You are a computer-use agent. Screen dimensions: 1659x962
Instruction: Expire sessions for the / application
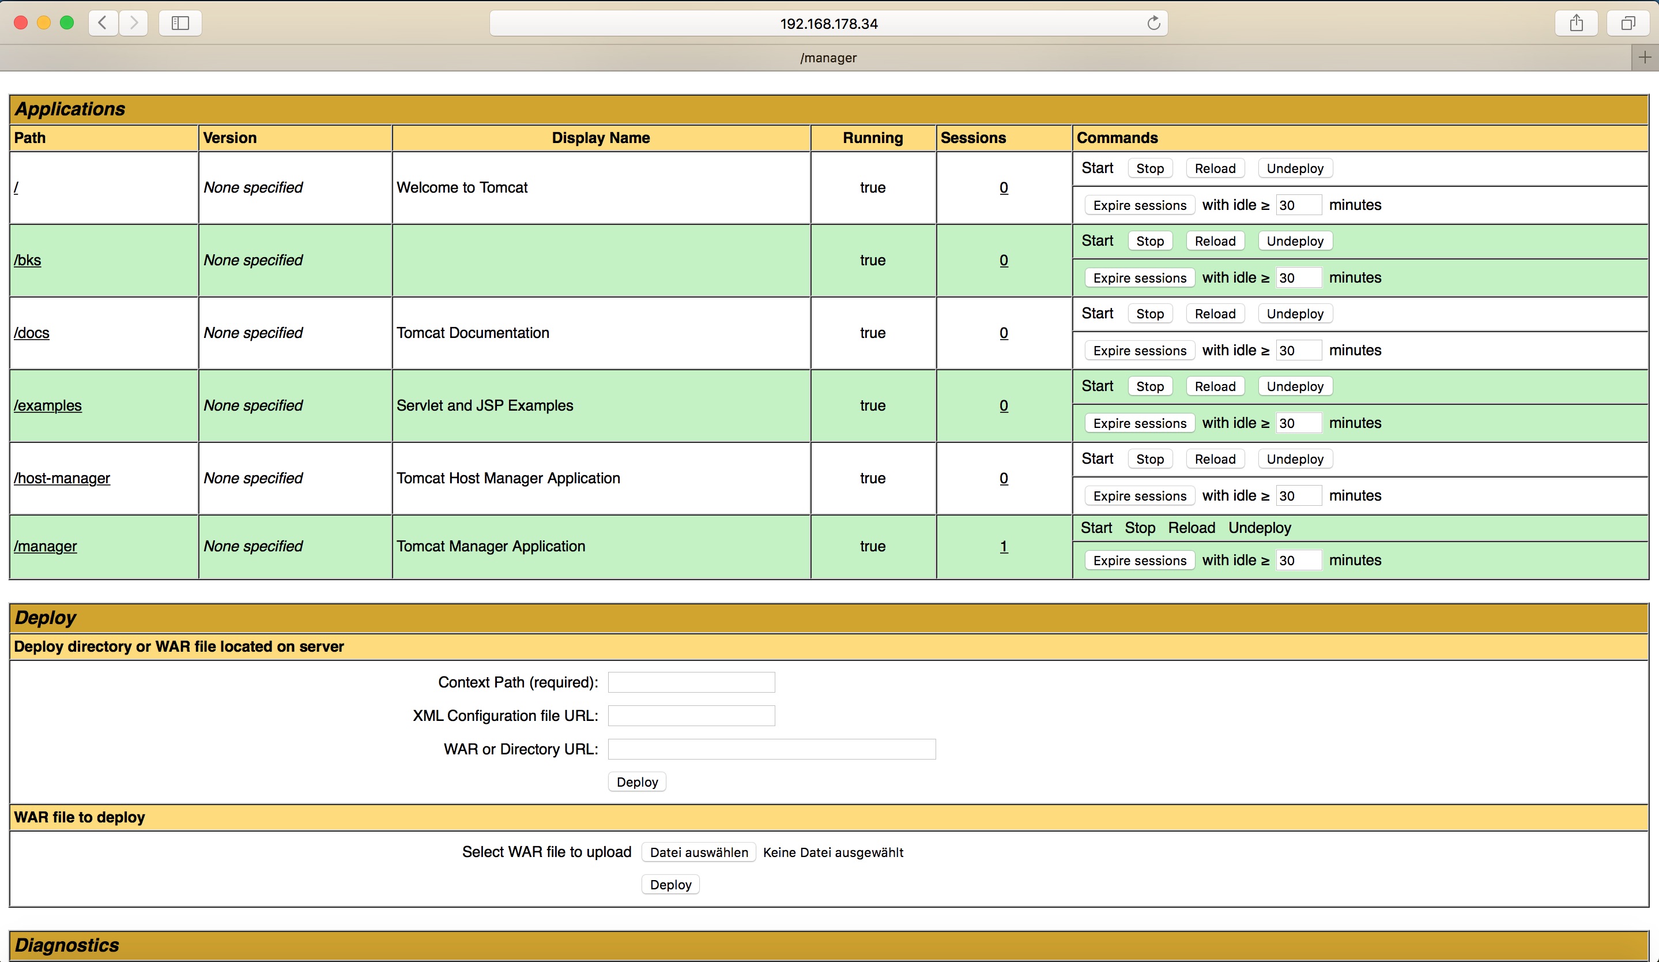click(1140, 205)
